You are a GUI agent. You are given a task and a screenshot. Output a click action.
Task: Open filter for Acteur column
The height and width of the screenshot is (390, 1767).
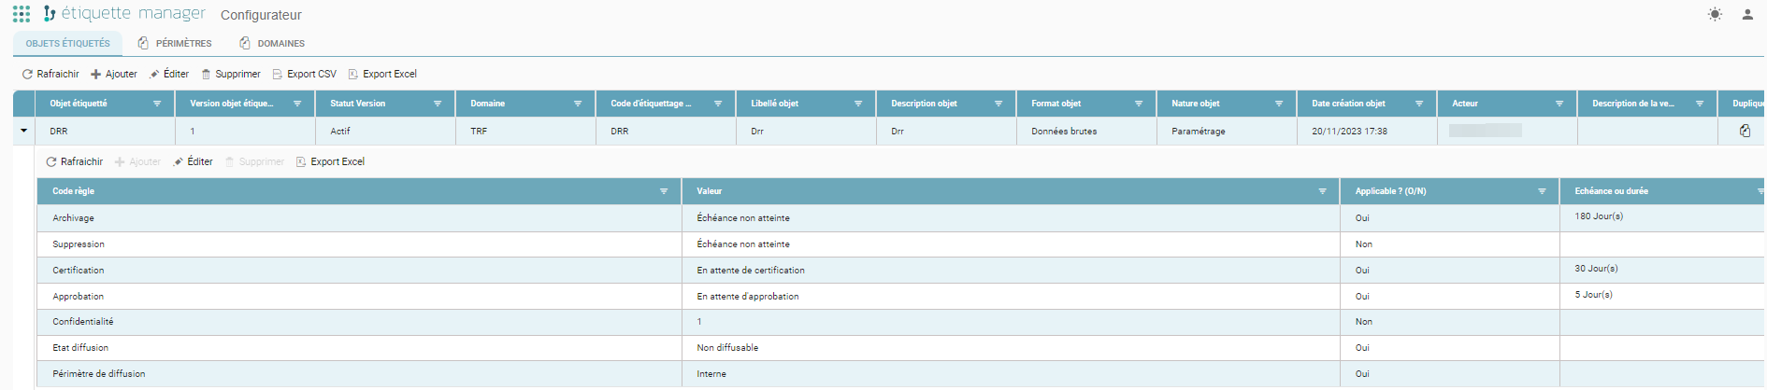click(x=1559, y=104)
